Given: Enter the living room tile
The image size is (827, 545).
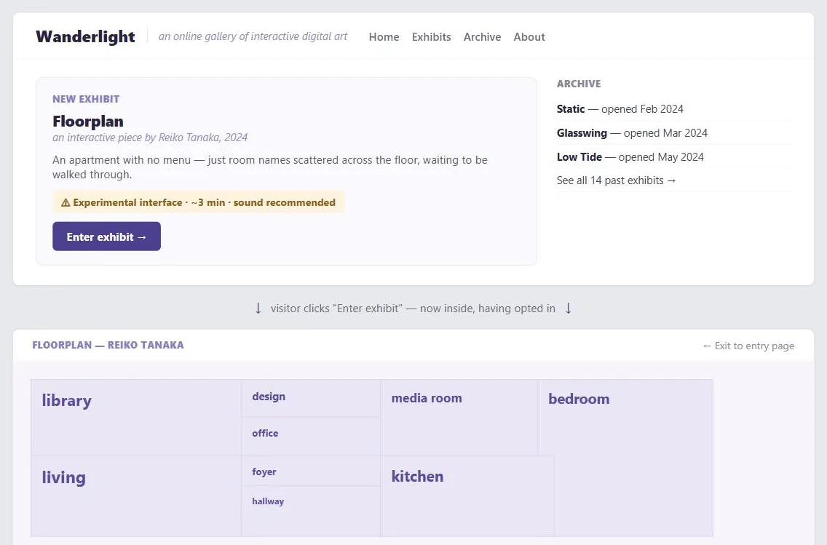Looking at the screenshot, I should 136,496.
